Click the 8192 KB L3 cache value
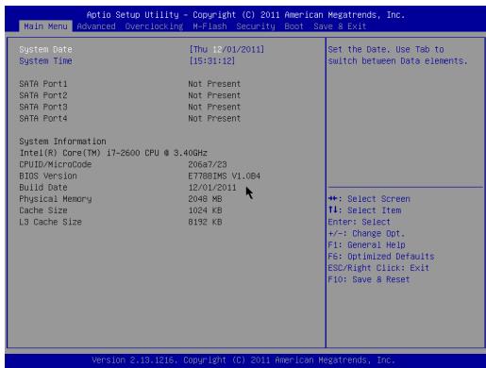 (205, 222)
